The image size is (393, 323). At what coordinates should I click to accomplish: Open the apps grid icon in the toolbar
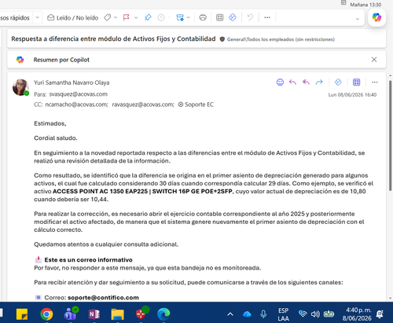click(219, 17)
